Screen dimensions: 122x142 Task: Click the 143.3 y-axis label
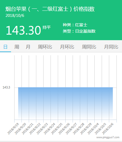pyautogui.click(x=6, y=87)
